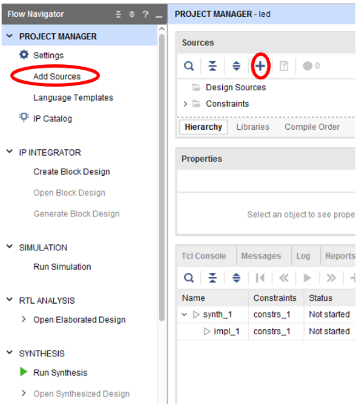Click the search icon in design runs toolbar
Viewport: 356px width, 405px height.
point(188,278)
